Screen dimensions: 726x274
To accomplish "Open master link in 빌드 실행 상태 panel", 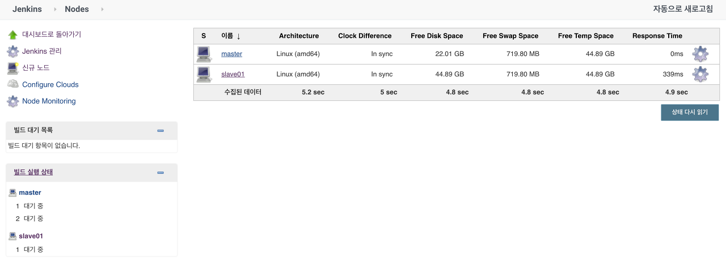I will pos(30,192).
